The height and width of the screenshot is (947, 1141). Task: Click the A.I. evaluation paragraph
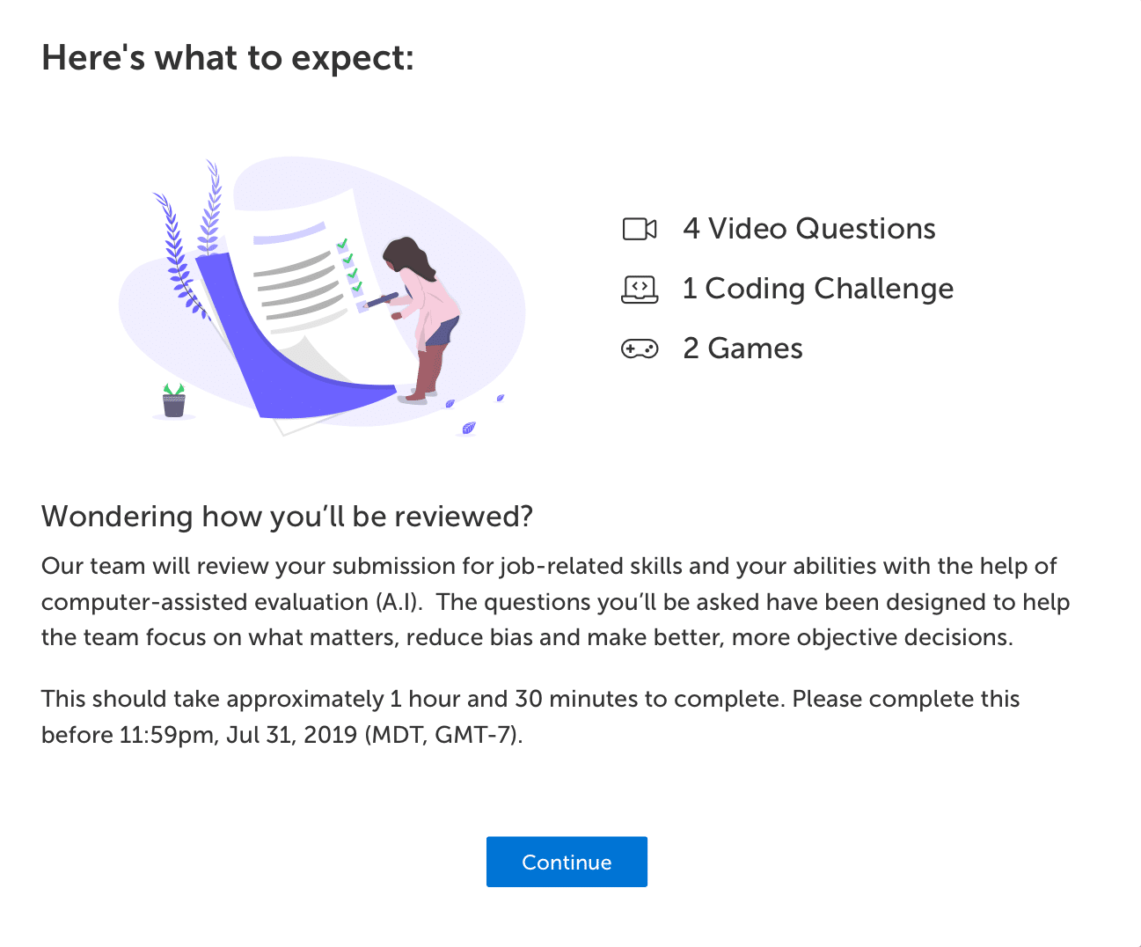tap(554, 602)
